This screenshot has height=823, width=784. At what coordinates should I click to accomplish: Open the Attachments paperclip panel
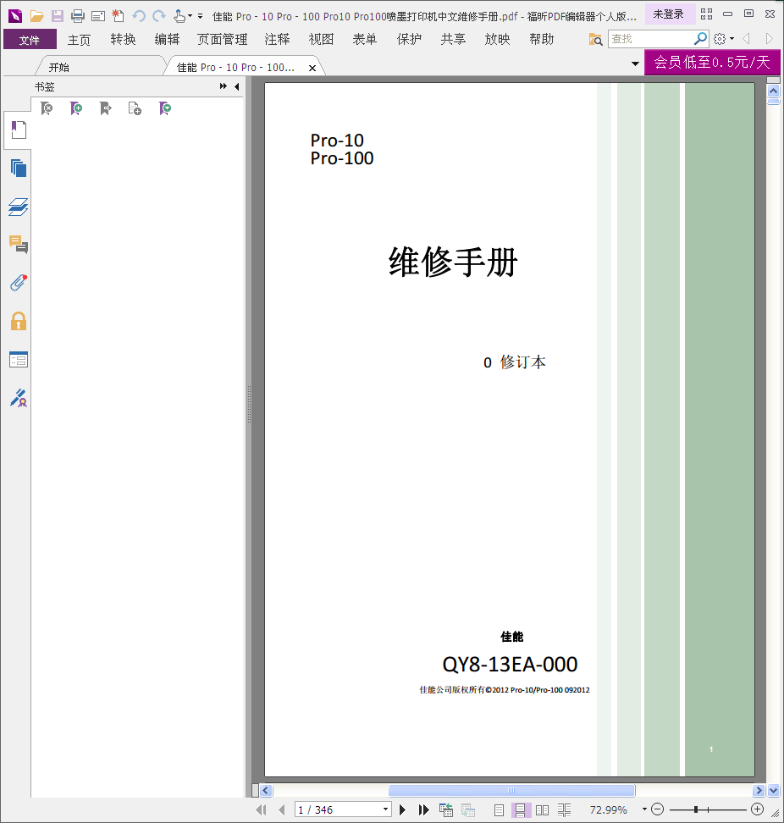coord(19,283)
